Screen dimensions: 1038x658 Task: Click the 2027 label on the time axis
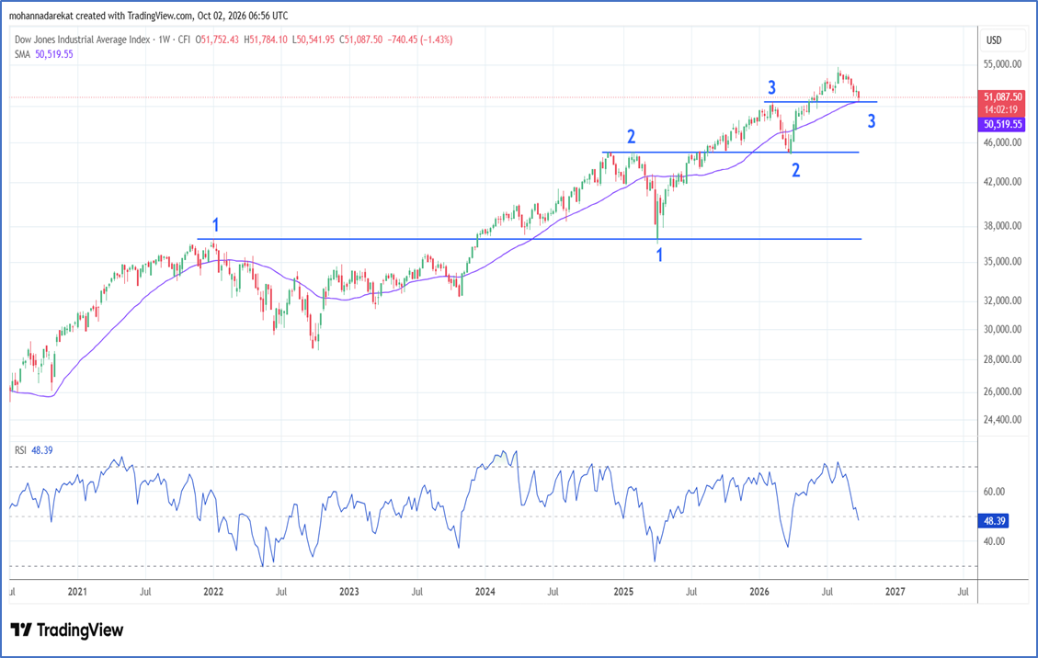(895, 591)
